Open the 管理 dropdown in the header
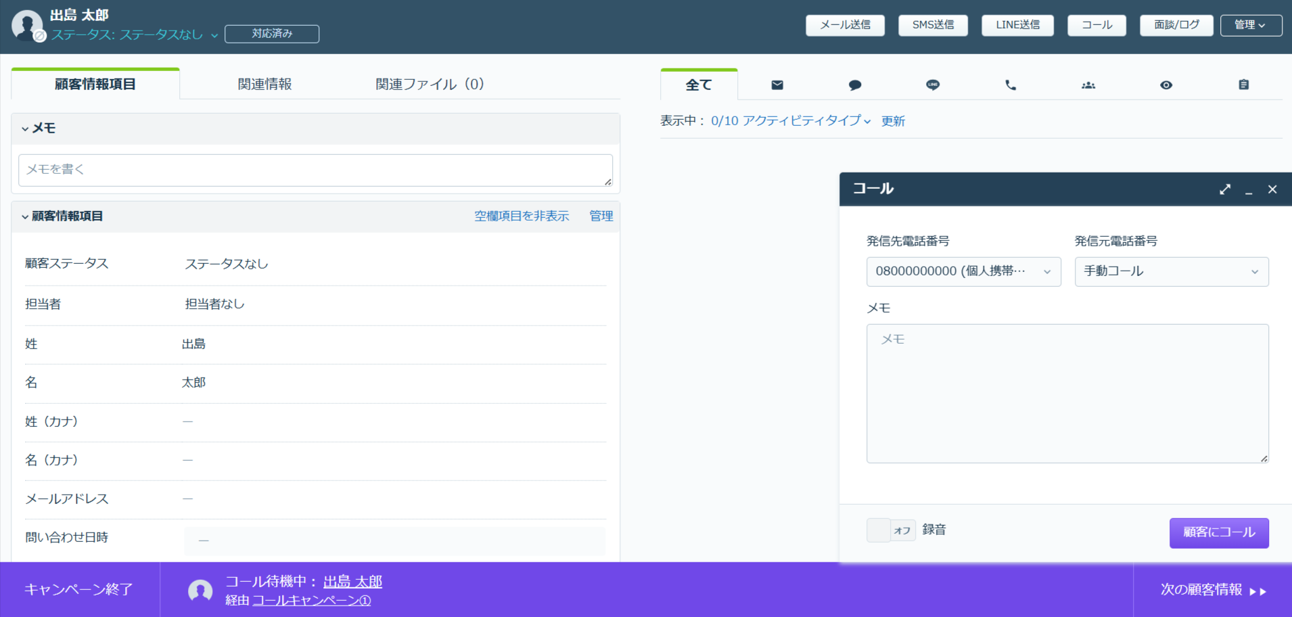 [x=1251, y=25]
